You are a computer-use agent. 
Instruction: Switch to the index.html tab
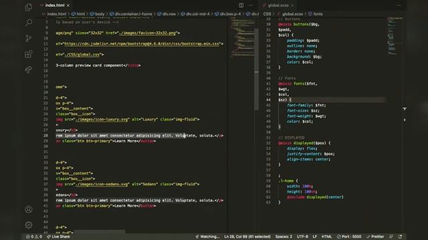click(x=55, y=5)
